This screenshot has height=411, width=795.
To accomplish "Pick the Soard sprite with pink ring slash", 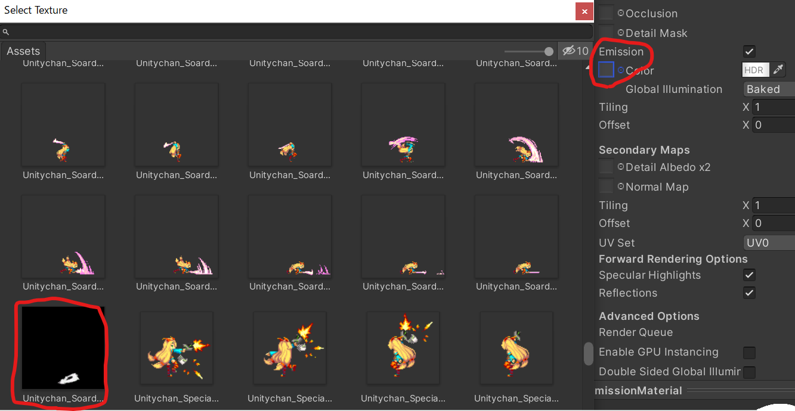I will click(403, 124).
